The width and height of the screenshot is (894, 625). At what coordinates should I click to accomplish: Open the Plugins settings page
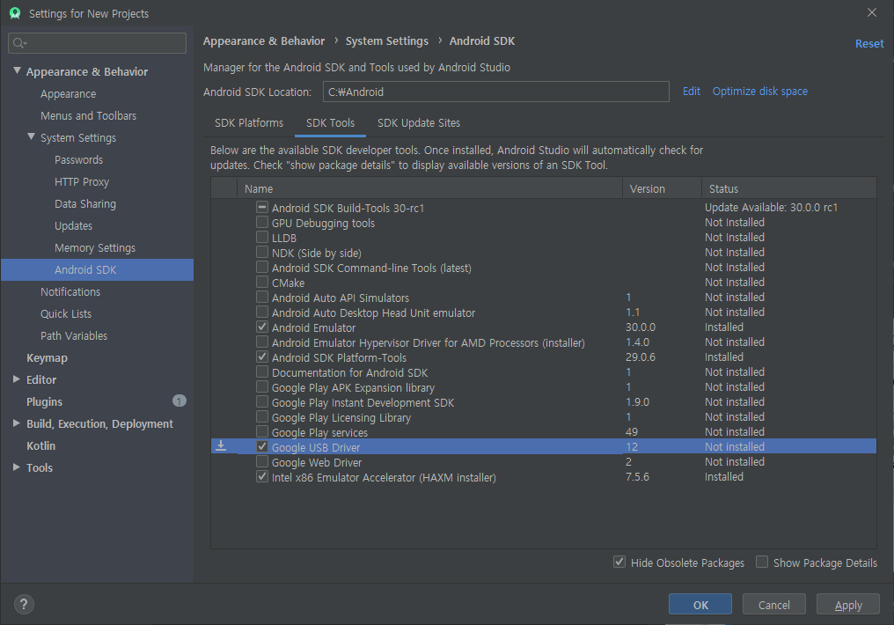(45, 401)
